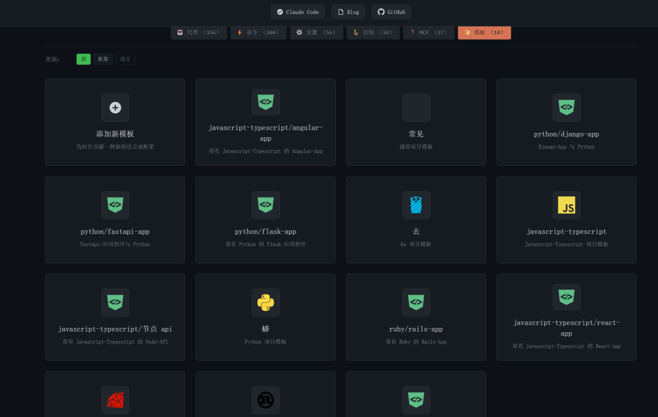Click the Django-App 与 Python description
The height and width of the screenshot is (417, 658).
pyautogui.click(x=567, y=147)
